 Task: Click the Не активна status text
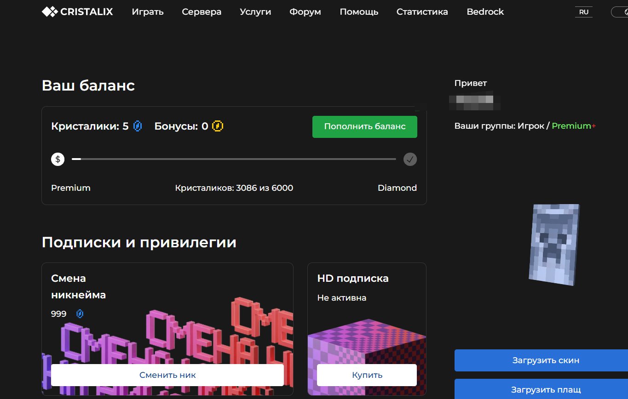[x=342, y=298]
